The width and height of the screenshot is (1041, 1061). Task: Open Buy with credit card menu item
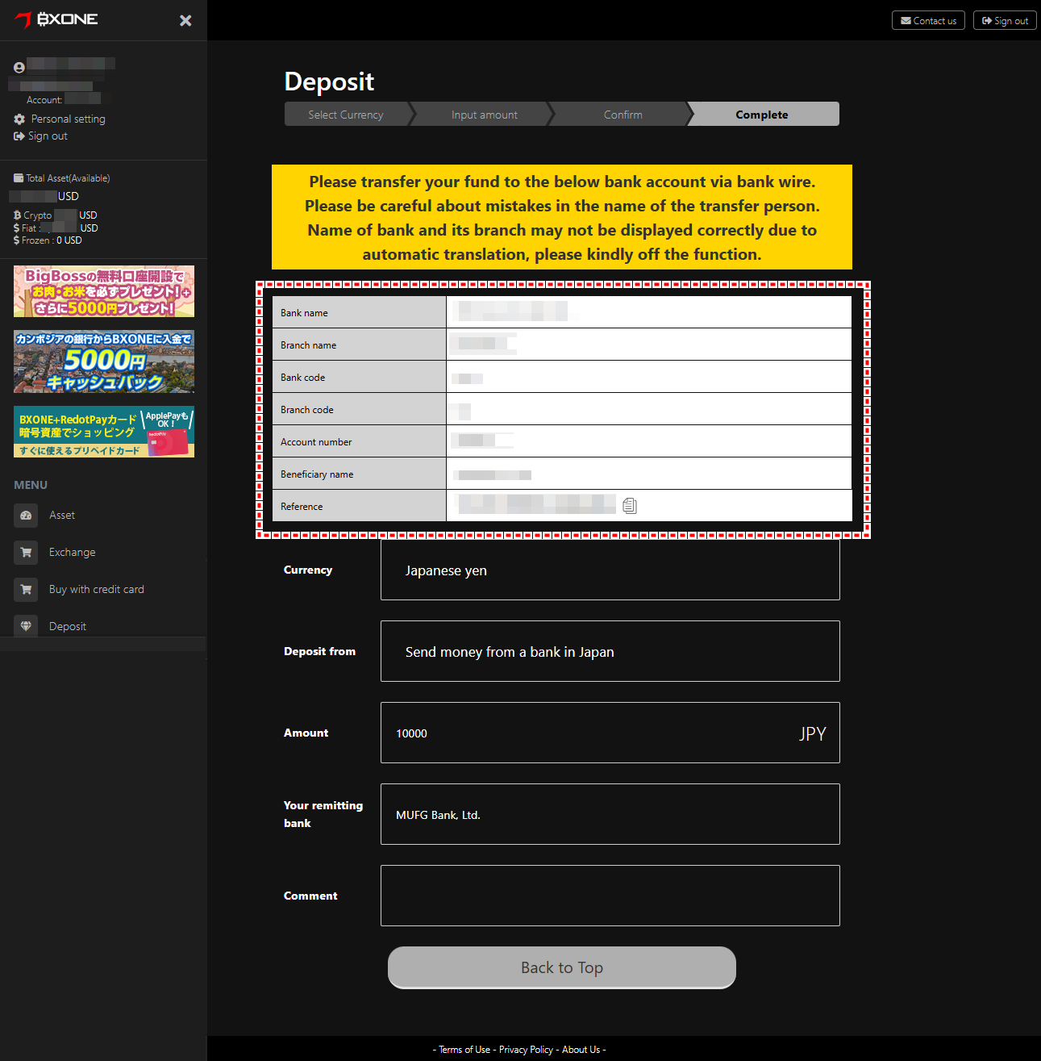(x=97, y=590)
